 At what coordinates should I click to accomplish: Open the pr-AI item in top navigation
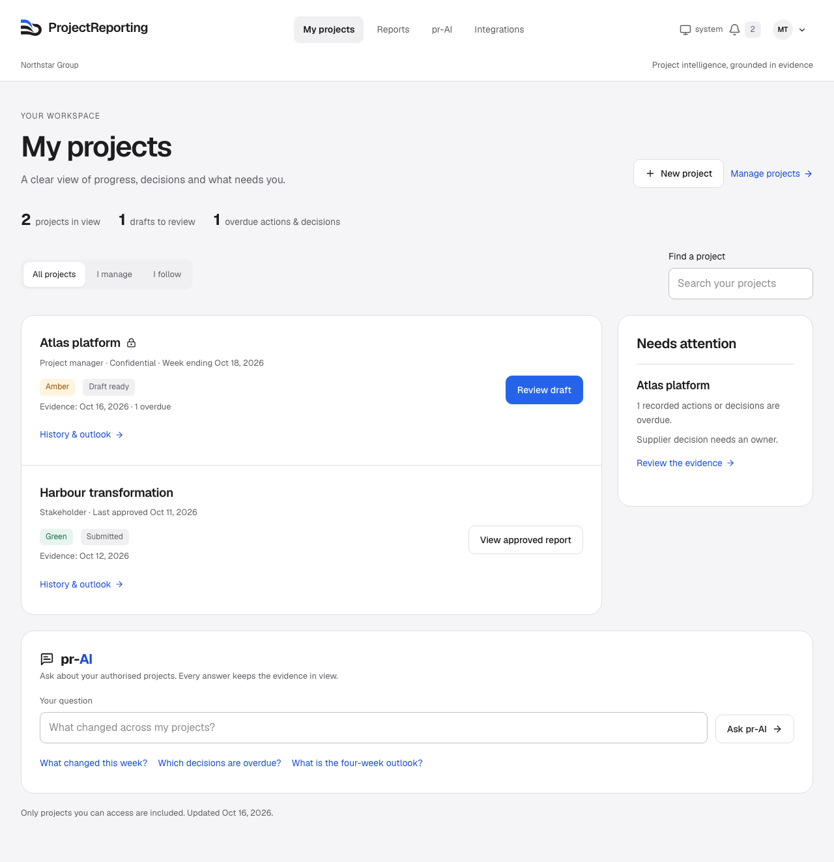(442, 29)
